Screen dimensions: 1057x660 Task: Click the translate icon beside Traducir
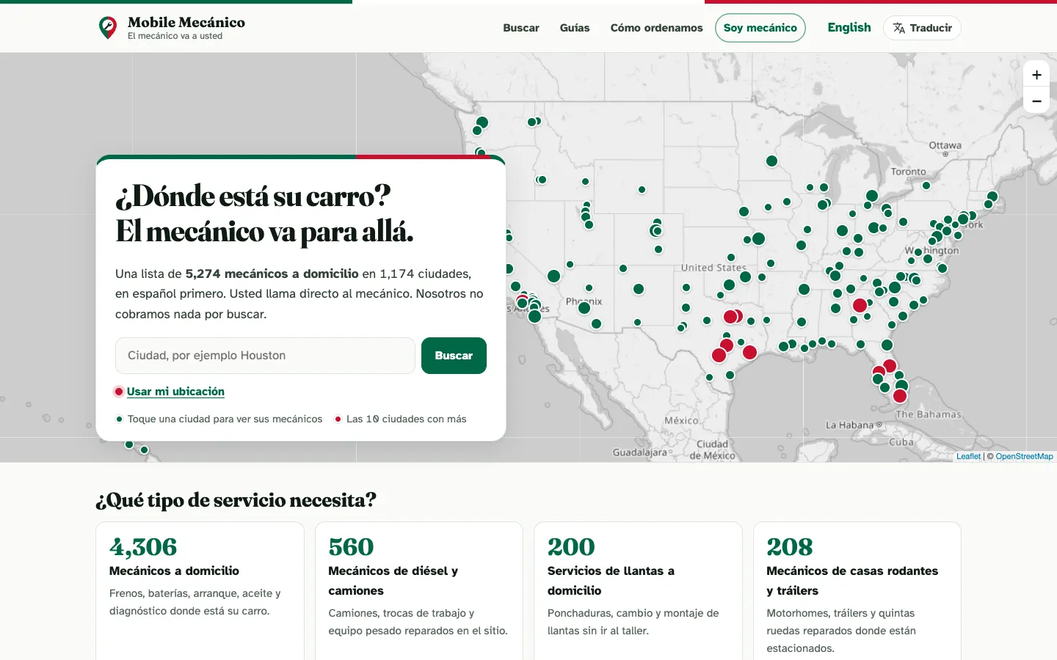898,28
